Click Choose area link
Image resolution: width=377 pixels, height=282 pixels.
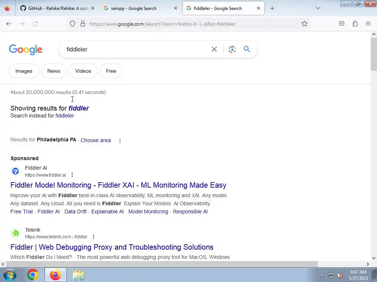(x=96, y=140)
